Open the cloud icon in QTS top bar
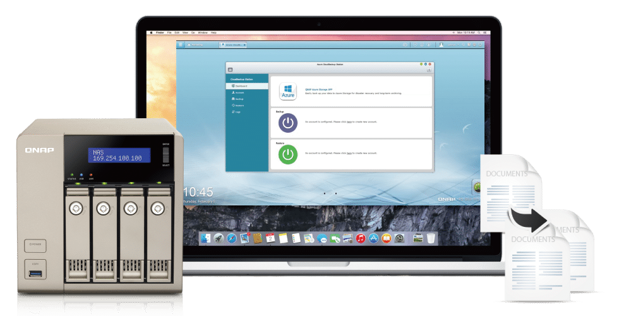This screenshot has width=619, height=316. [405, 45]
